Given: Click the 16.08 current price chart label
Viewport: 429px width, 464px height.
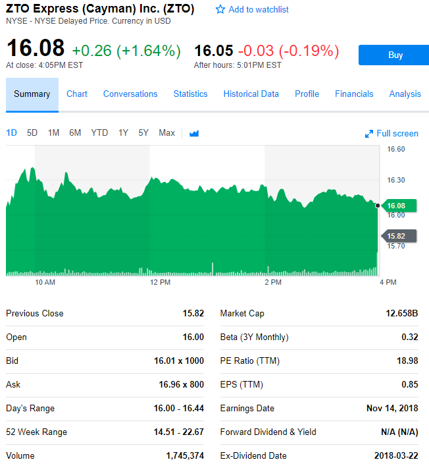Looking at the screenshot, I should (x=399, y=206).
